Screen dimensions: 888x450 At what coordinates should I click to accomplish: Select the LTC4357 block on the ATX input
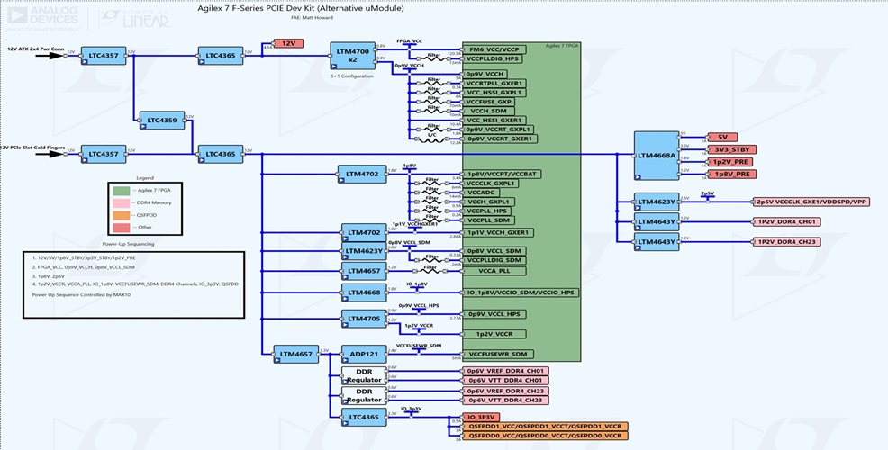(x=101, y=56)
